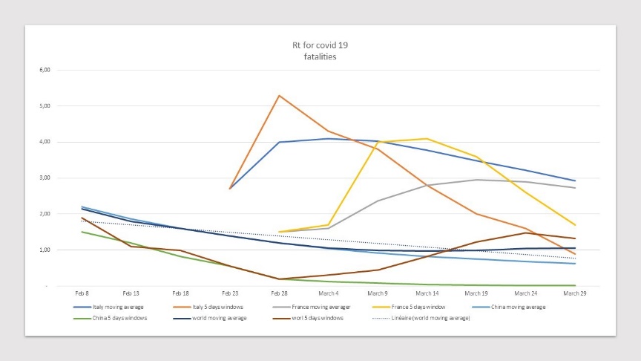
Task: Click China moving average legend entry
Action: (x=508, y=307)
